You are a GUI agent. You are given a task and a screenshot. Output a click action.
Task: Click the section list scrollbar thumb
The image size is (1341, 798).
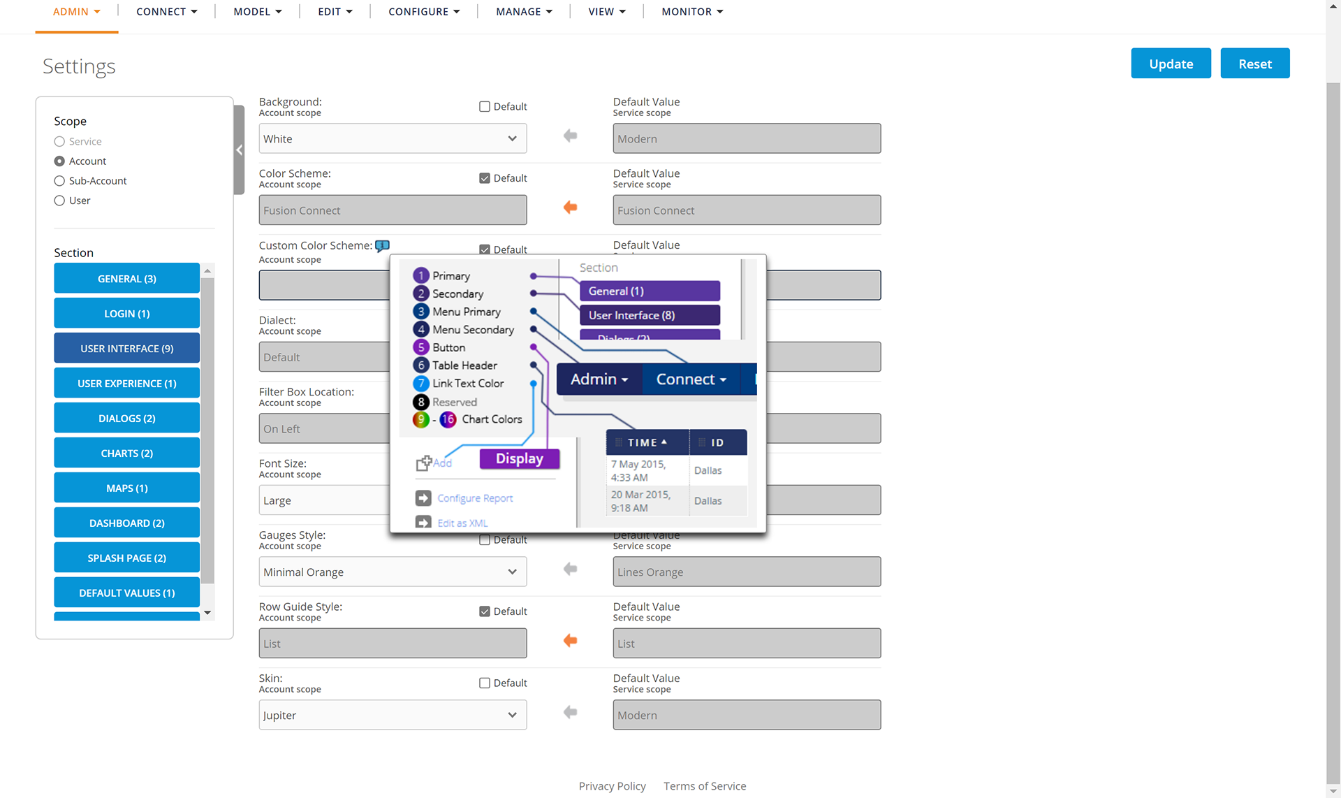207,430
